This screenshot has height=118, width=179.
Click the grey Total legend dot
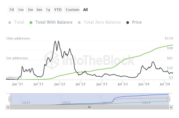pos(10,22)
